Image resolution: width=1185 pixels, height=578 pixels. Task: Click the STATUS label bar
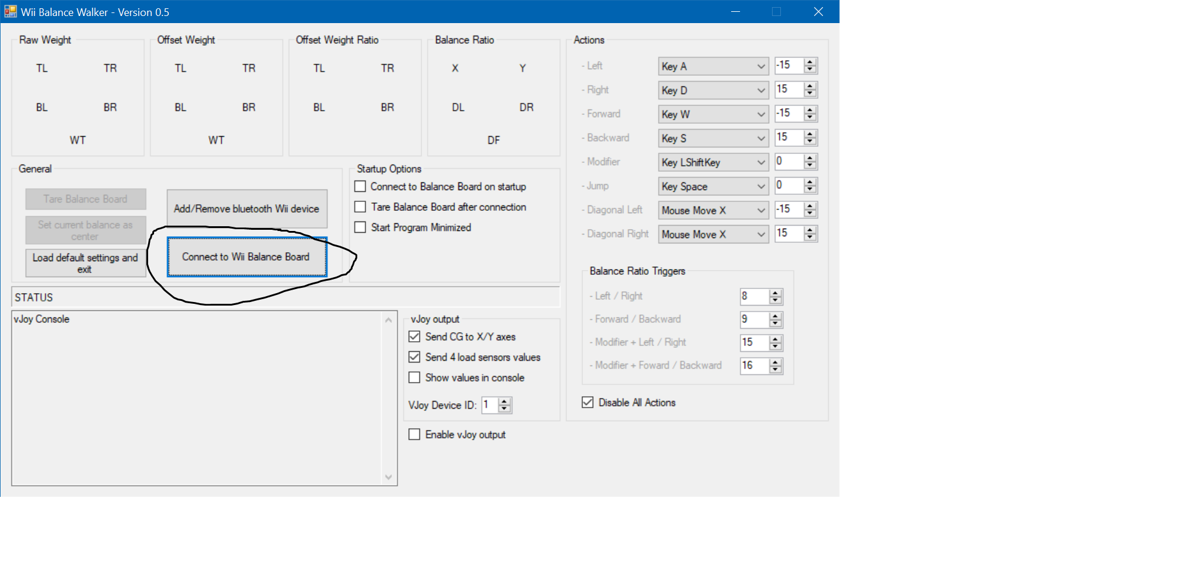[285, 297]
